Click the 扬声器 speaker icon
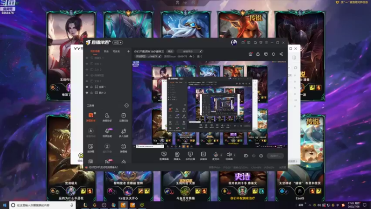This screenshot has height=209, width=371. point(229,155)
